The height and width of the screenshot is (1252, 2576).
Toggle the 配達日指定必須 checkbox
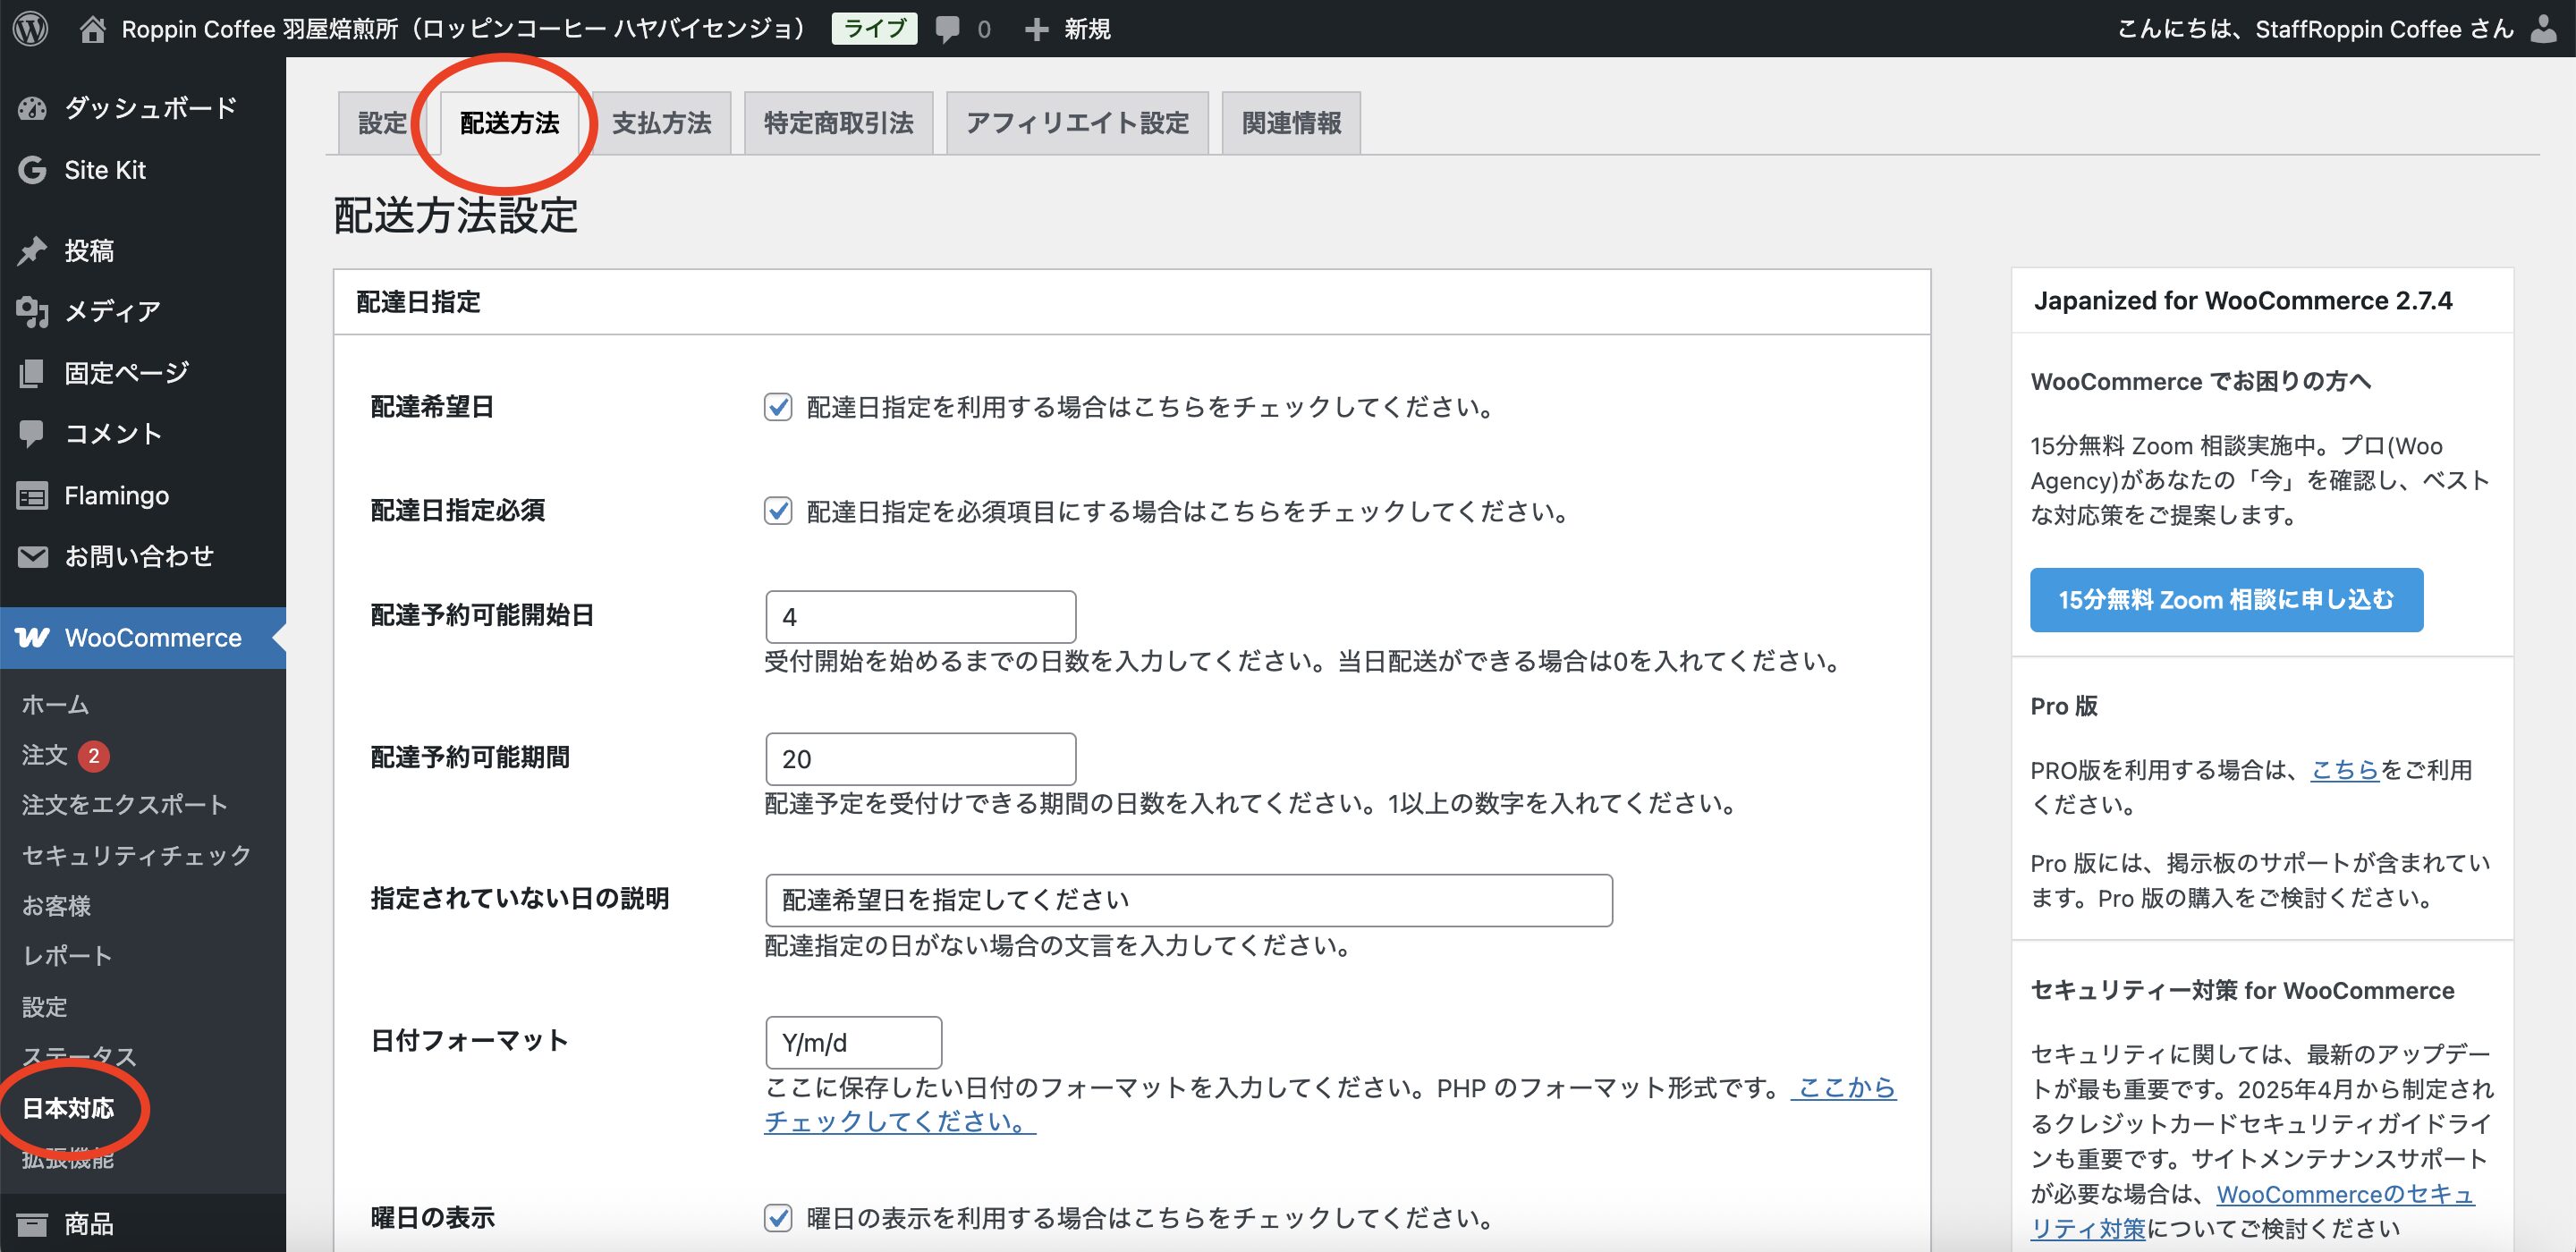(x=778, y=511)
